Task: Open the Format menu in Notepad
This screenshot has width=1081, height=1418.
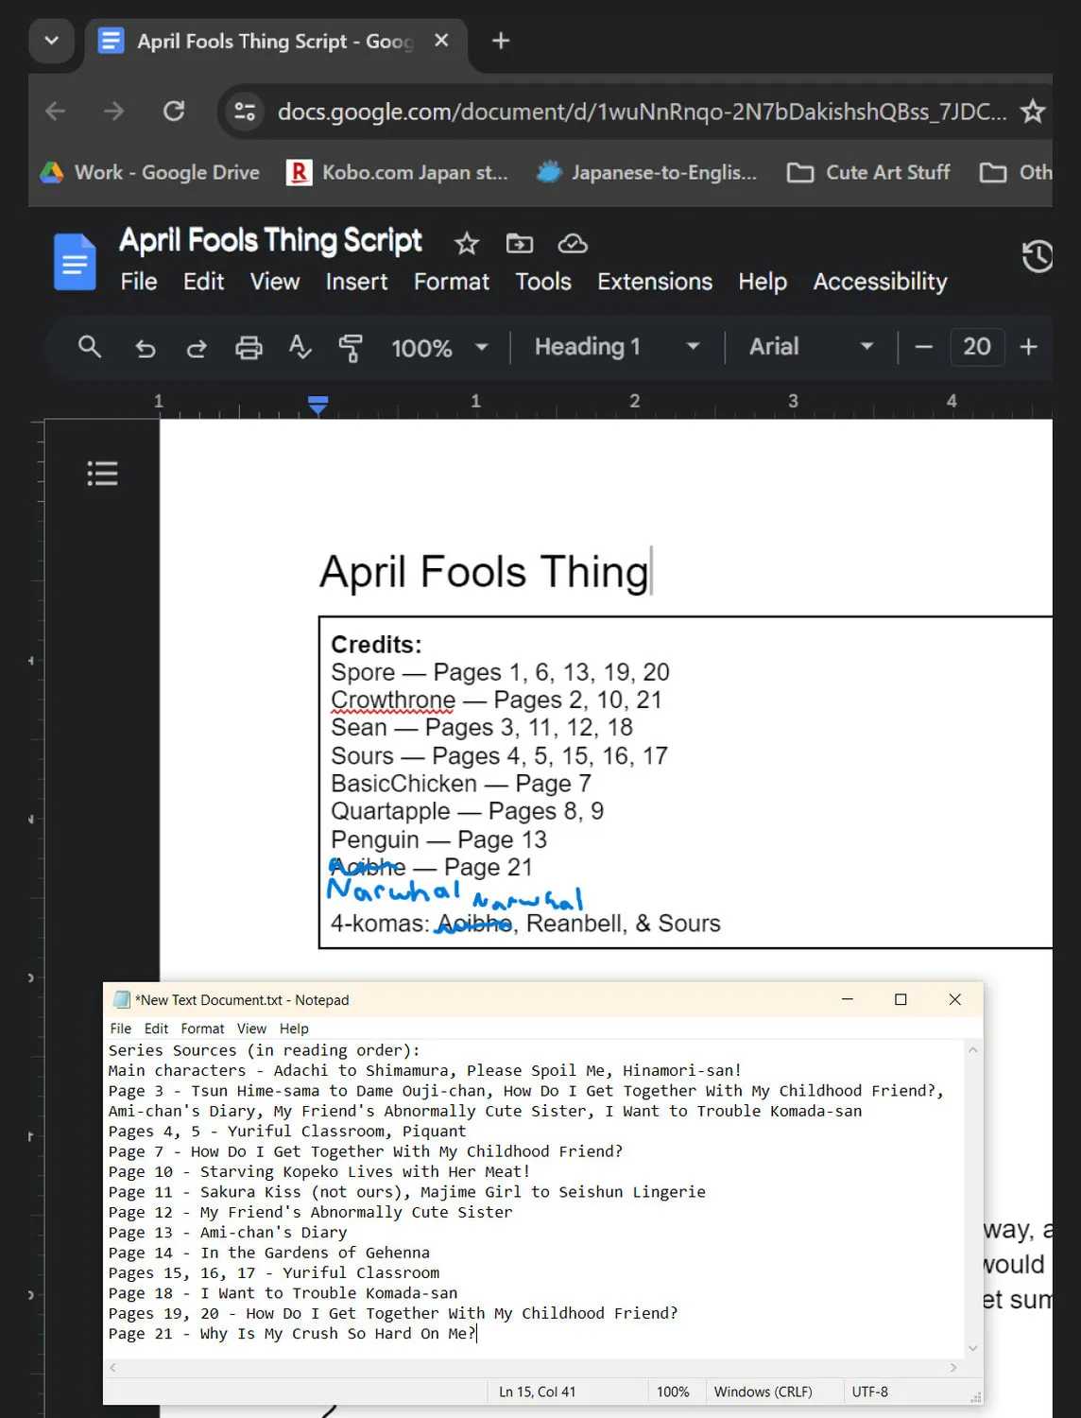Action: (x=202, y=1029)
